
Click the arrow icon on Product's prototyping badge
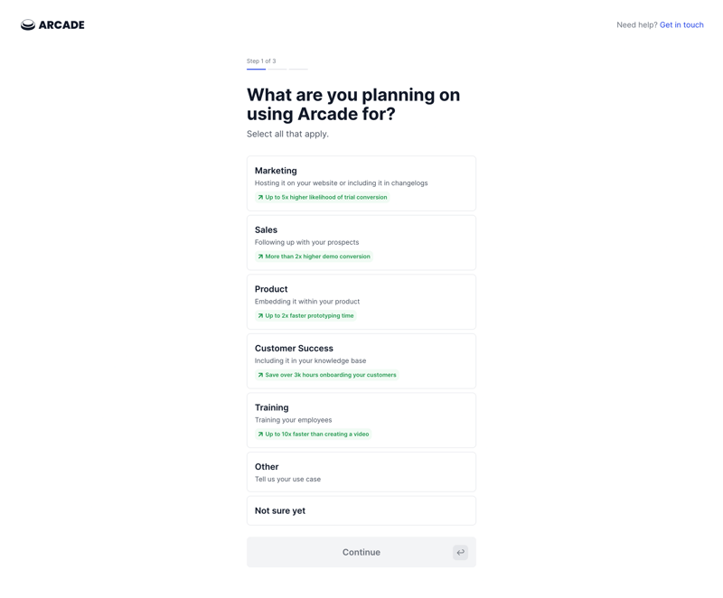click(260, 315)
